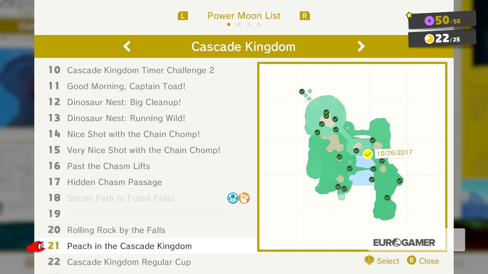Screen dimensions: 488x274
Task: Go to next kingdom with right arrow
Action: pyautogui.click(x=361, y=46)
